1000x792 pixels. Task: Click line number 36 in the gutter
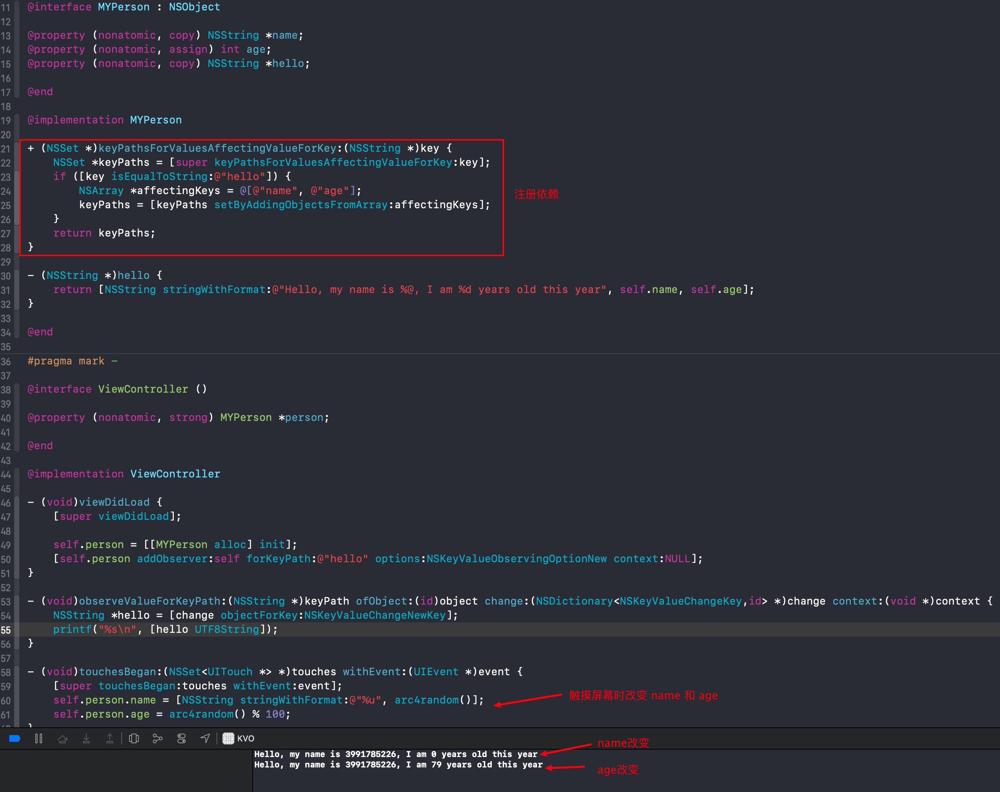[6, 361]
